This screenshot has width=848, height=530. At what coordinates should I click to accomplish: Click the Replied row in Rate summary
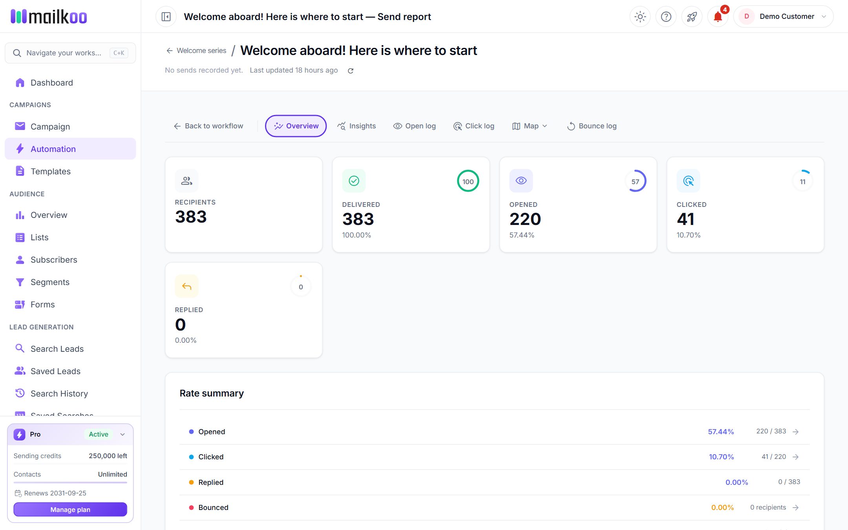[495, 482]
